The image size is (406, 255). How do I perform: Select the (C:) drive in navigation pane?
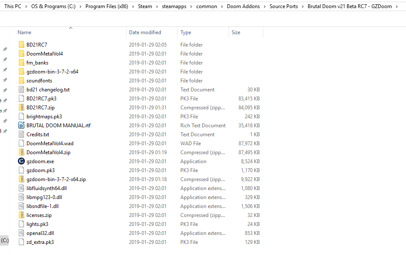[4, 240]
